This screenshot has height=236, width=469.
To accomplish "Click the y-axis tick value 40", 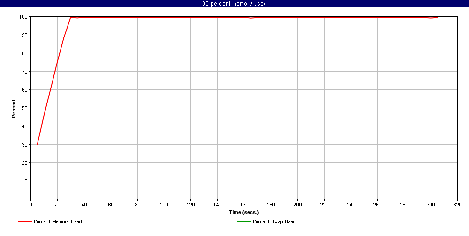I will coord(25,126).
